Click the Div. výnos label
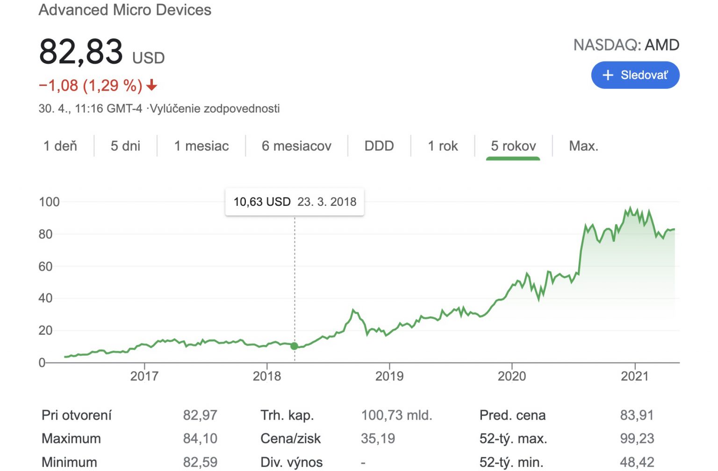This screenshot has width=718, height=471. [291, 462]
